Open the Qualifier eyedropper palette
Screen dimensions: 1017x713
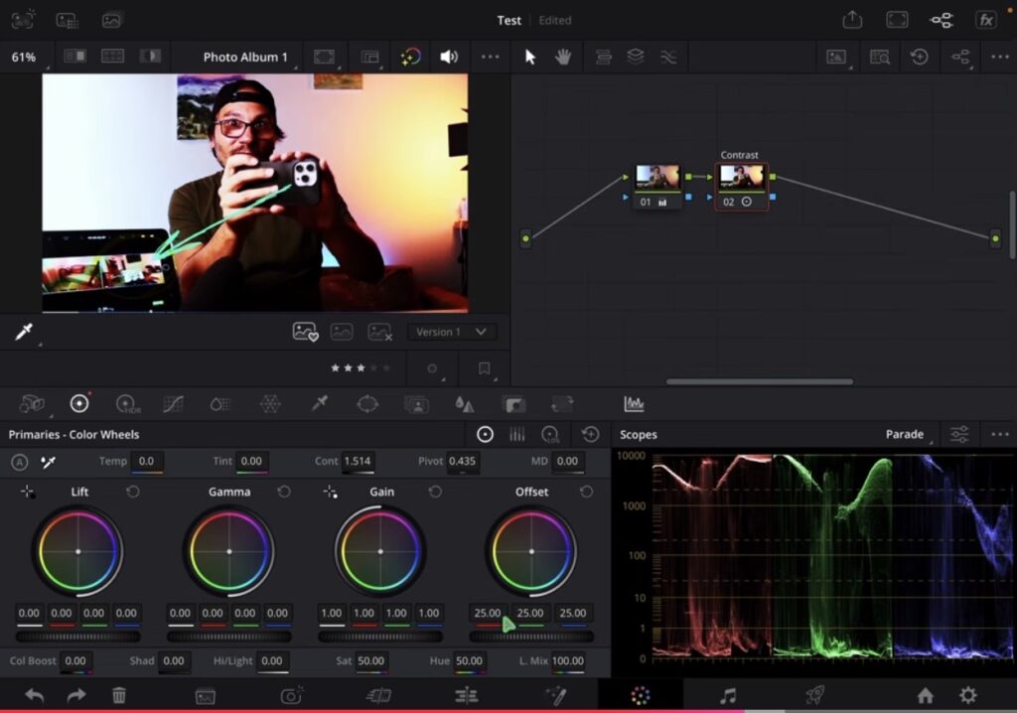(x=319, y=403)
